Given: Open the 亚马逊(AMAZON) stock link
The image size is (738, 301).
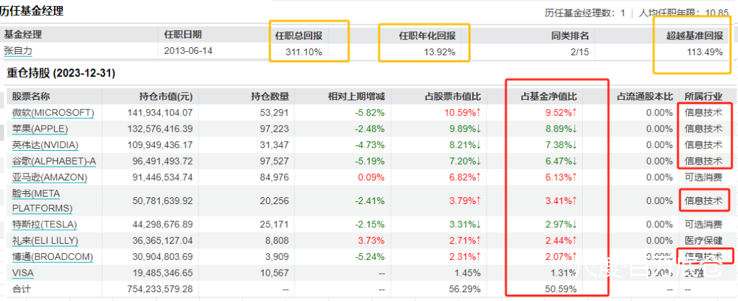Looking at the screenshot, I should [x=49, y=177].
